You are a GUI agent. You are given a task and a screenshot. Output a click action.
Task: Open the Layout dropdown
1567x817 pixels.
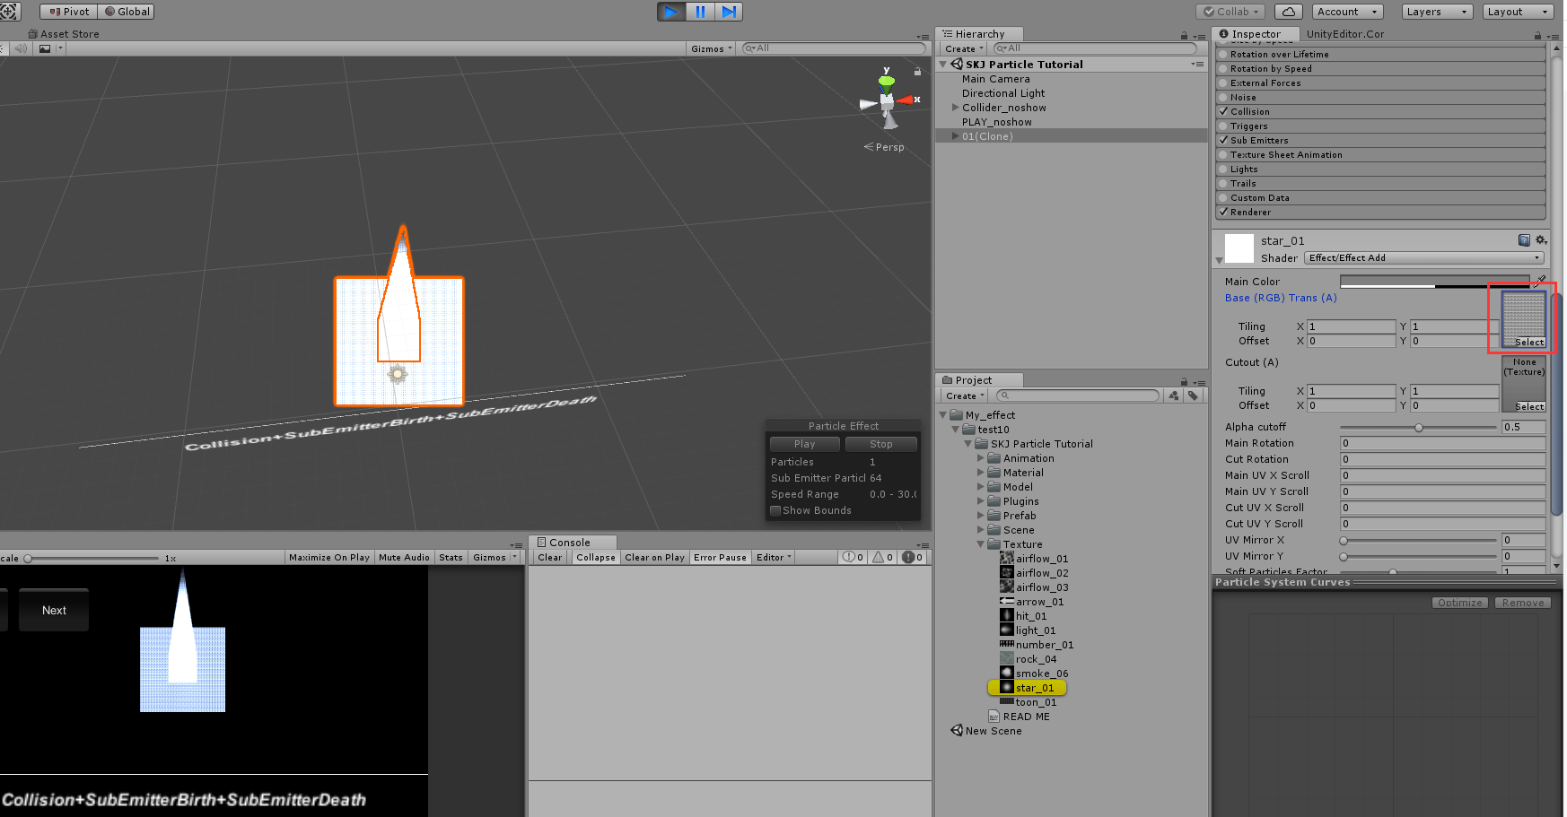click(1518, 12)
